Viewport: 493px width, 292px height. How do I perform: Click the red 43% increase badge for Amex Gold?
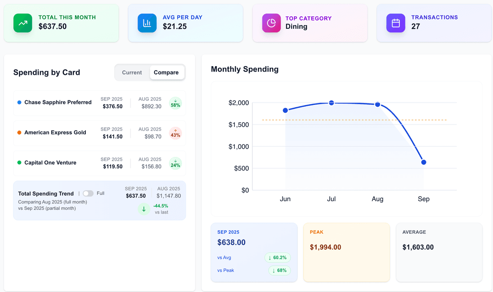(x=175, y=133)
